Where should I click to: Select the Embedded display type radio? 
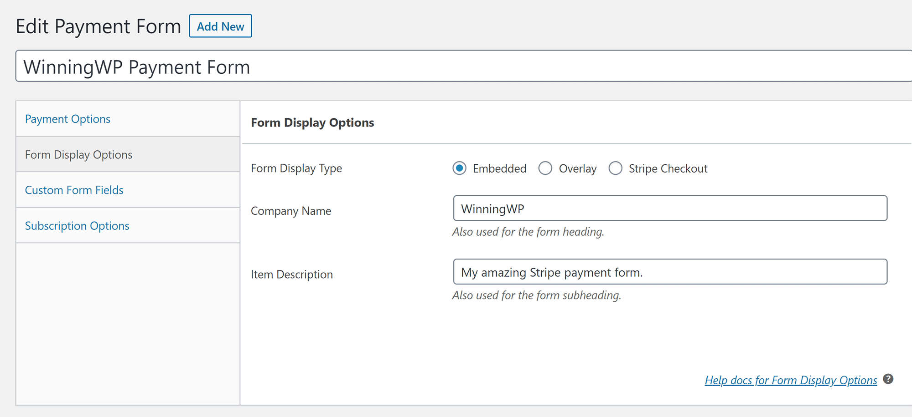click(459, 168)
